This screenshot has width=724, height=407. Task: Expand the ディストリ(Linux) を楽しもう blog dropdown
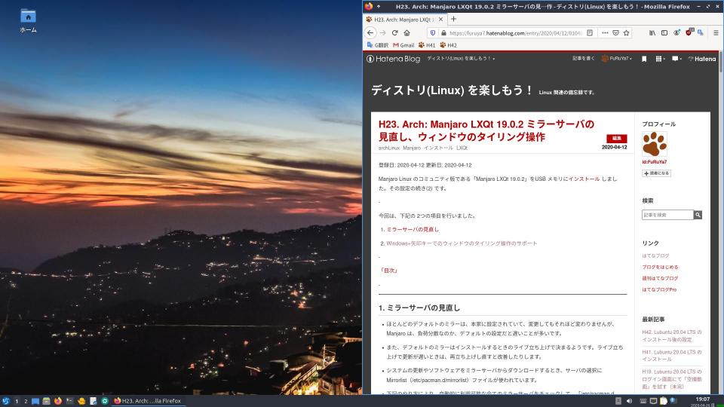coord(461,59)
